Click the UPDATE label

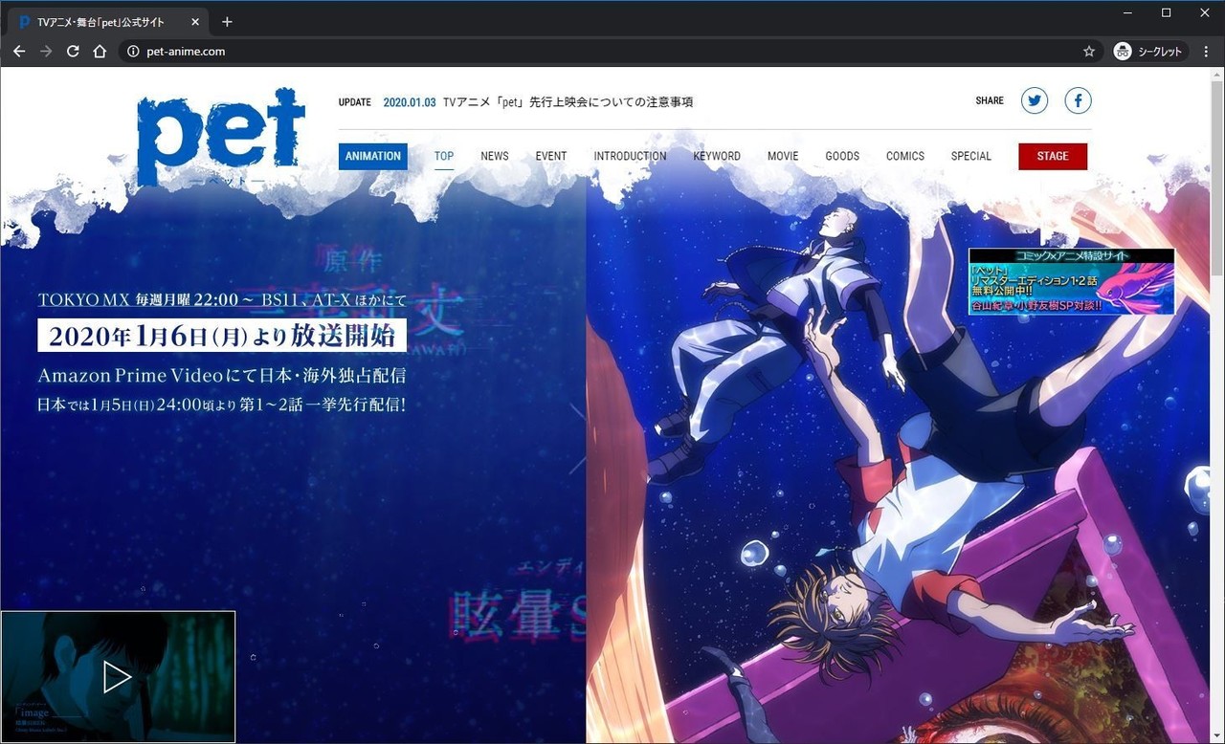click(x=355, y=101)
